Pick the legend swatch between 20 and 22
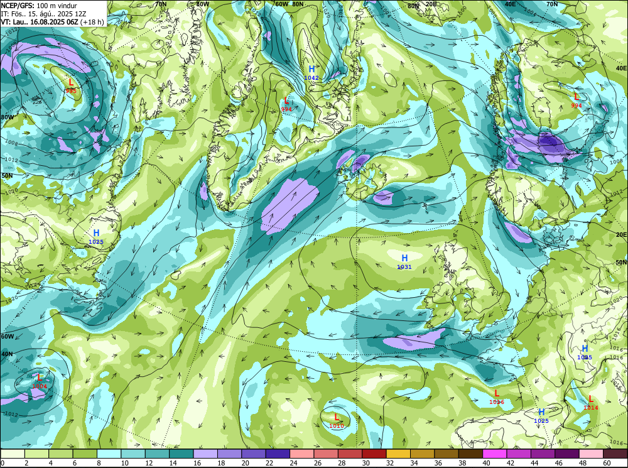The width and height of the screenshot is (628, 468). (254, 454)
